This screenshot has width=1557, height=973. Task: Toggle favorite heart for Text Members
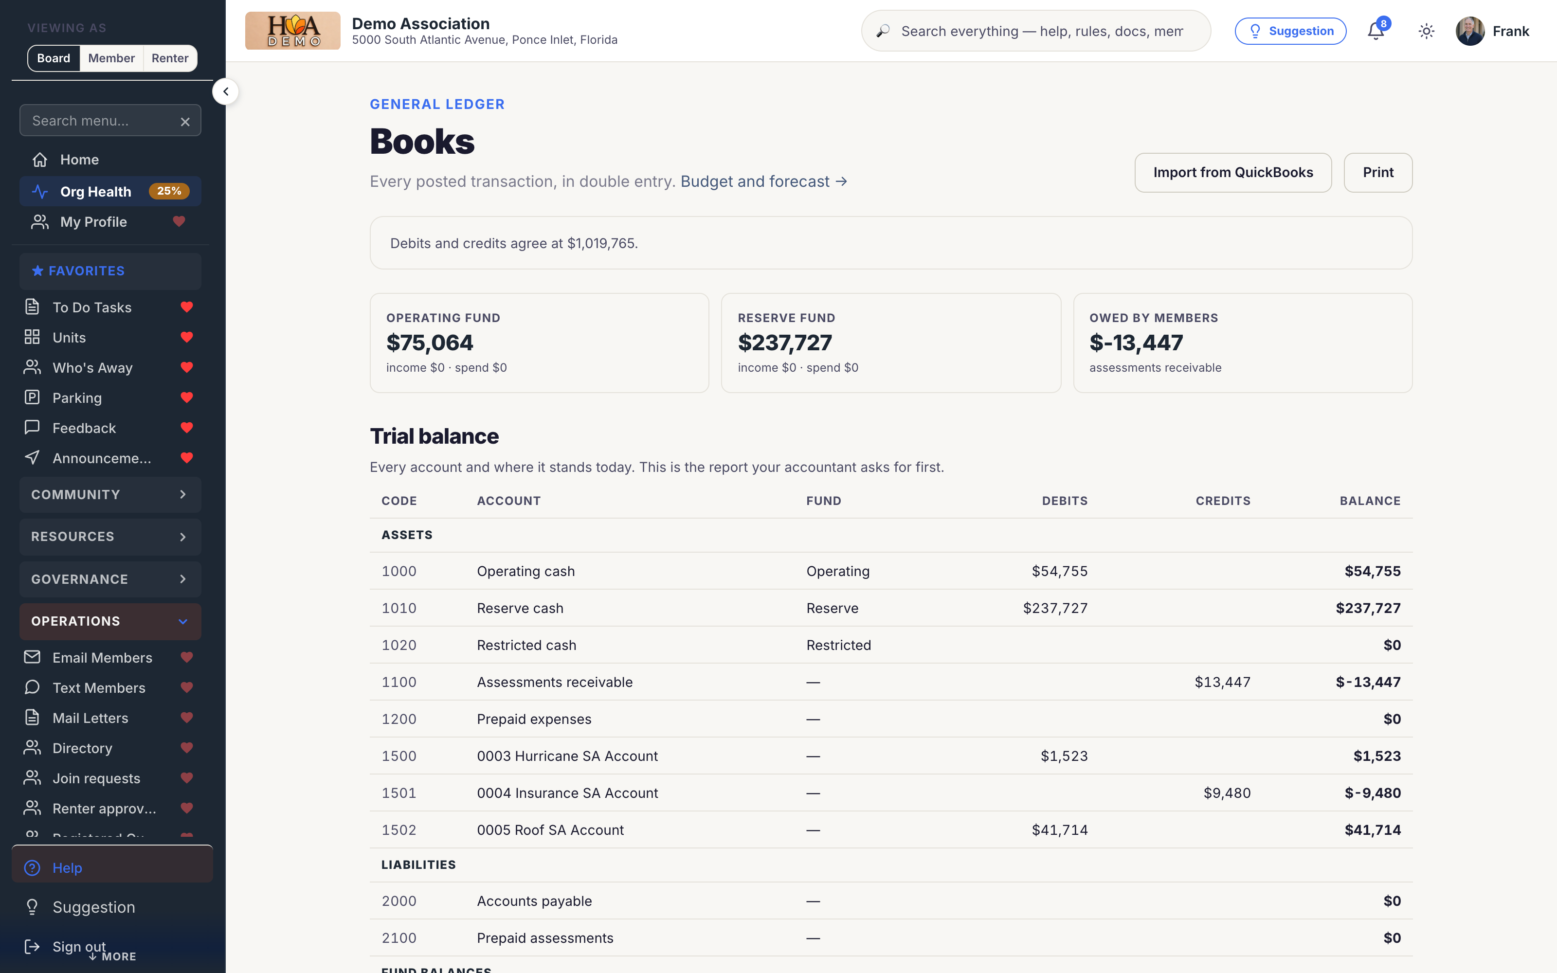click(x=186, y=687)
